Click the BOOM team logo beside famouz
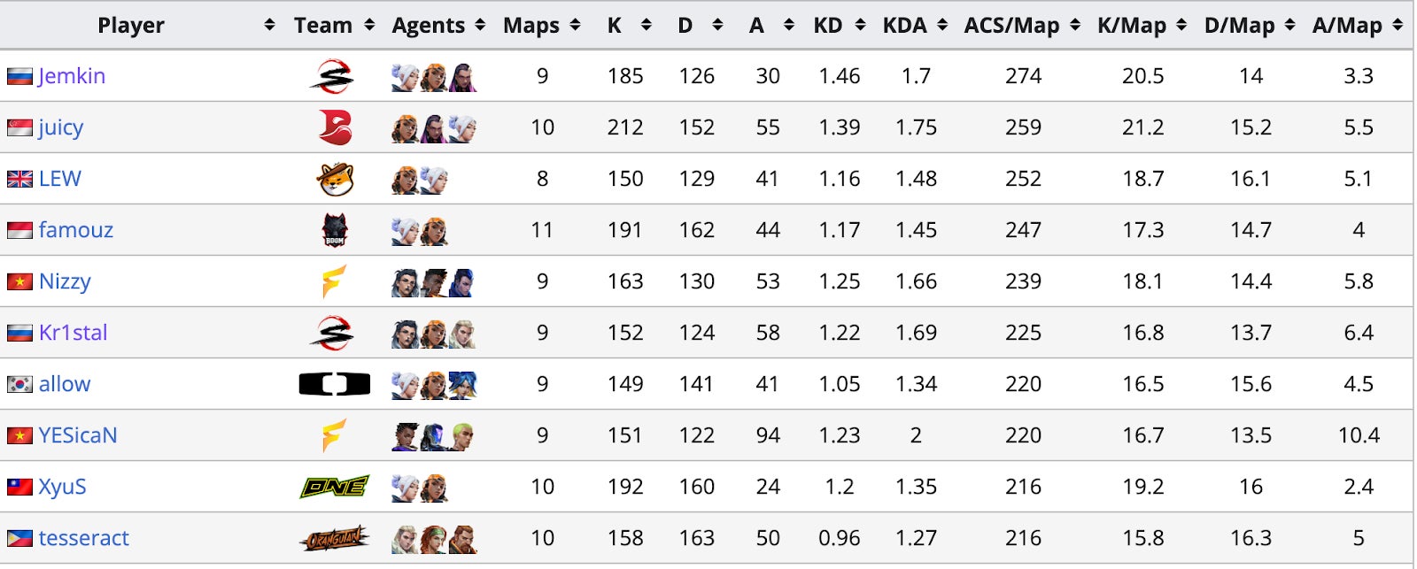Viewport: 1417px width, 569px height. (x=335, y=231)
